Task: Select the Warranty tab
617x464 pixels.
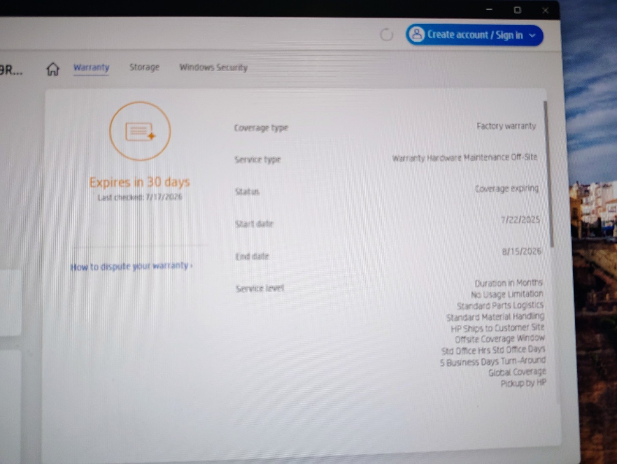Action: coord(91,67)
